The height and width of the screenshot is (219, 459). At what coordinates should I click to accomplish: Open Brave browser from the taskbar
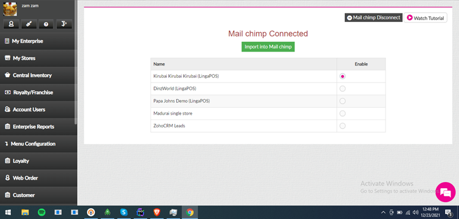157,212
